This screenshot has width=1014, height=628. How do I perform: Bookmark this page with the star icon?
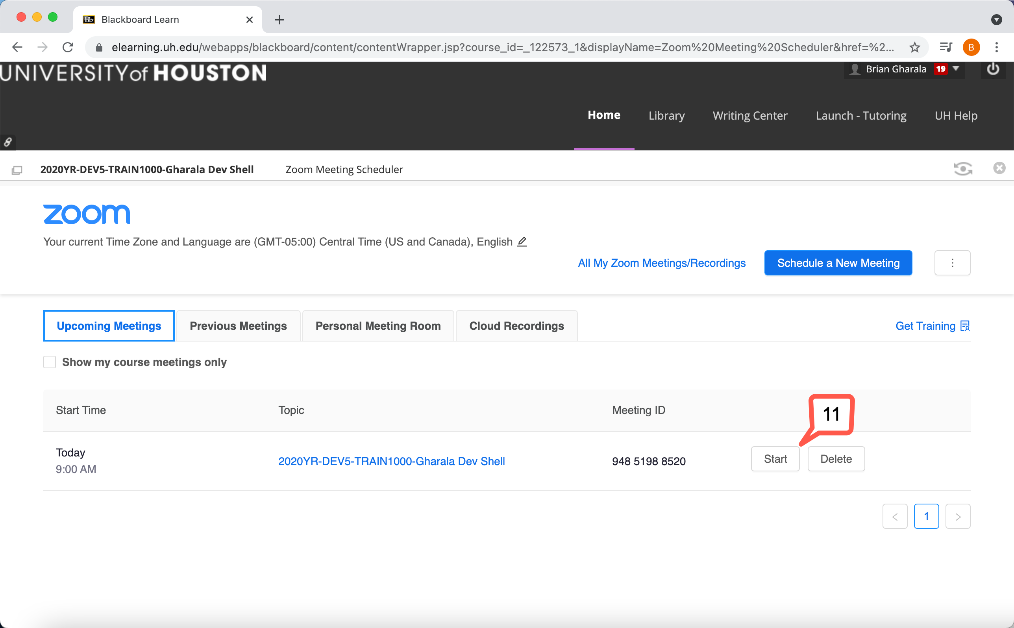click(x=914, y=47)
